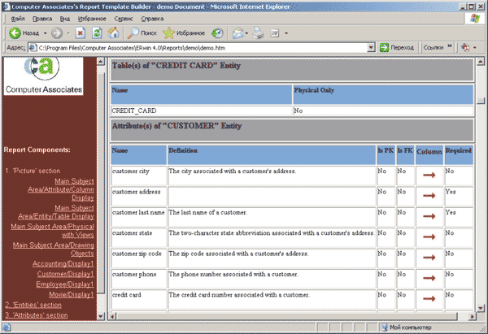
Task: Expand the Mail dropdown arrow
Action: [246, 33]
